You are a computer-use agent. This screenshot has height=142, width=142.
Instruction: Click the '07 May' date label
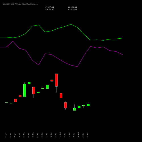[x=37, y=135]
